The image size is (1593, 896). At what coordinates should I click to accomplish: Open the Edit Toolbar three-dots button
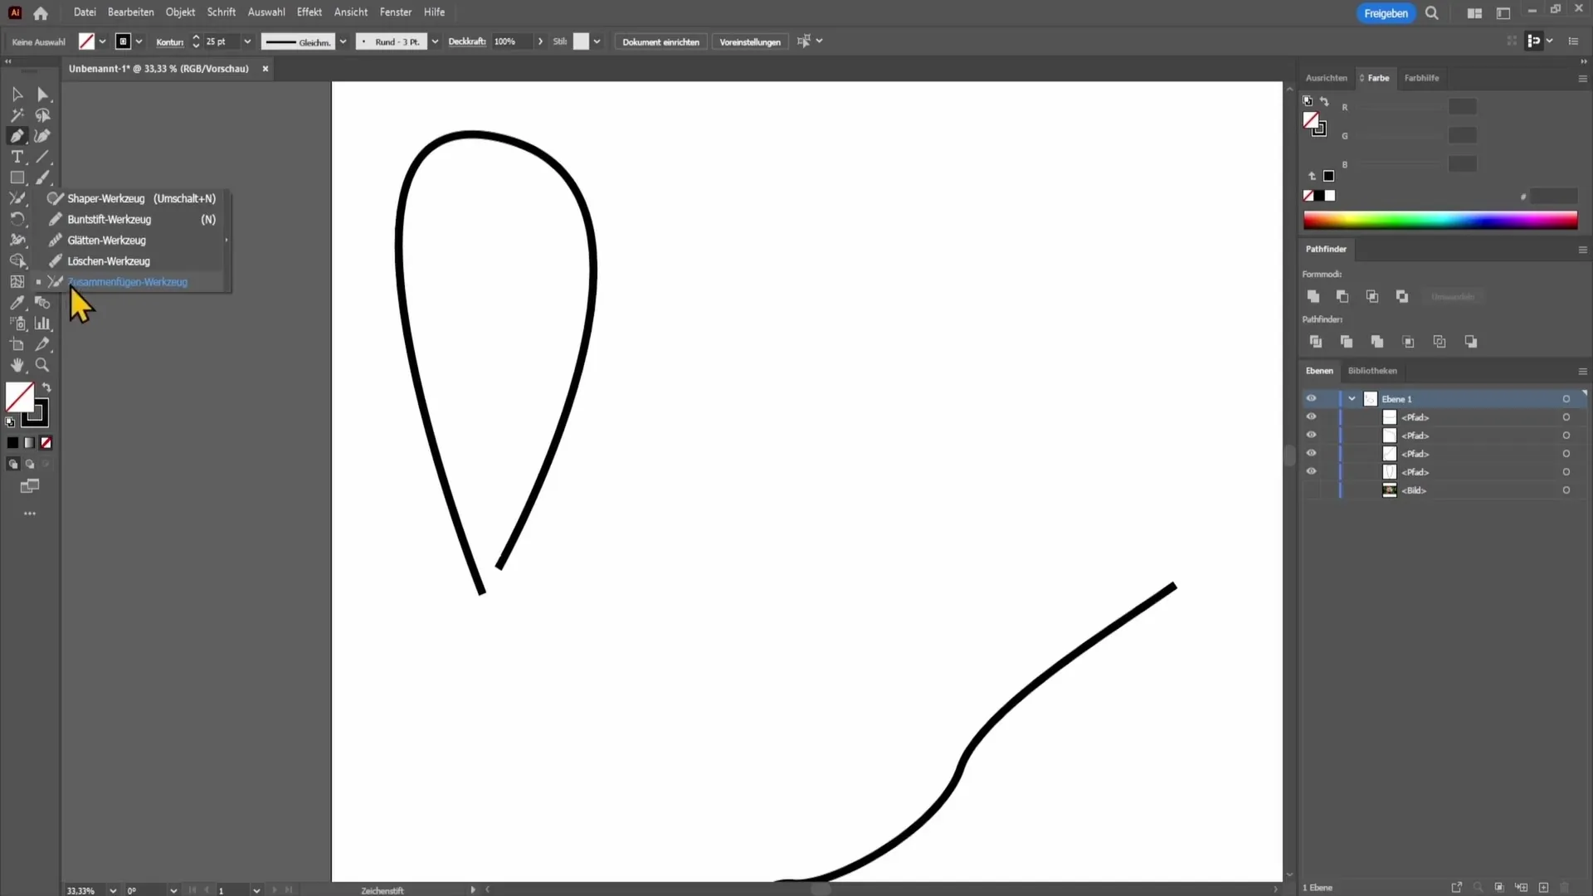[30, 514]
